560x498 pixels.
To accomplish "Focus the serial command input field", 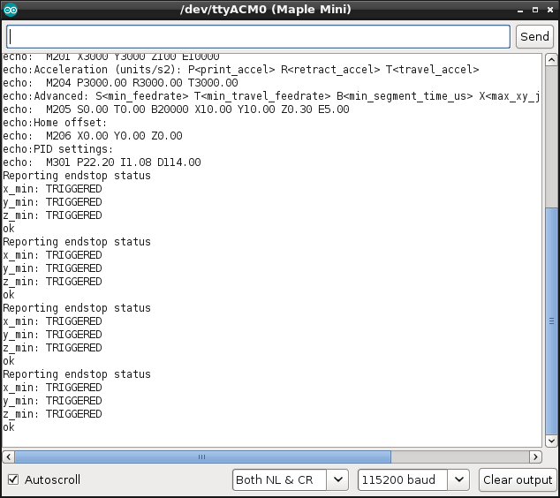I will coord(258,36).
